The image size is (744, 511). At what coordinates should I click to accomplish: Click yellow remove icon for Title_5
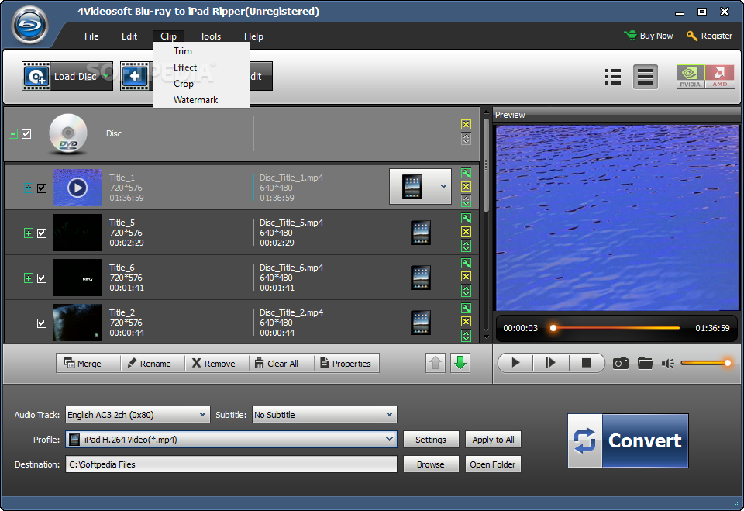click(466, 232)
